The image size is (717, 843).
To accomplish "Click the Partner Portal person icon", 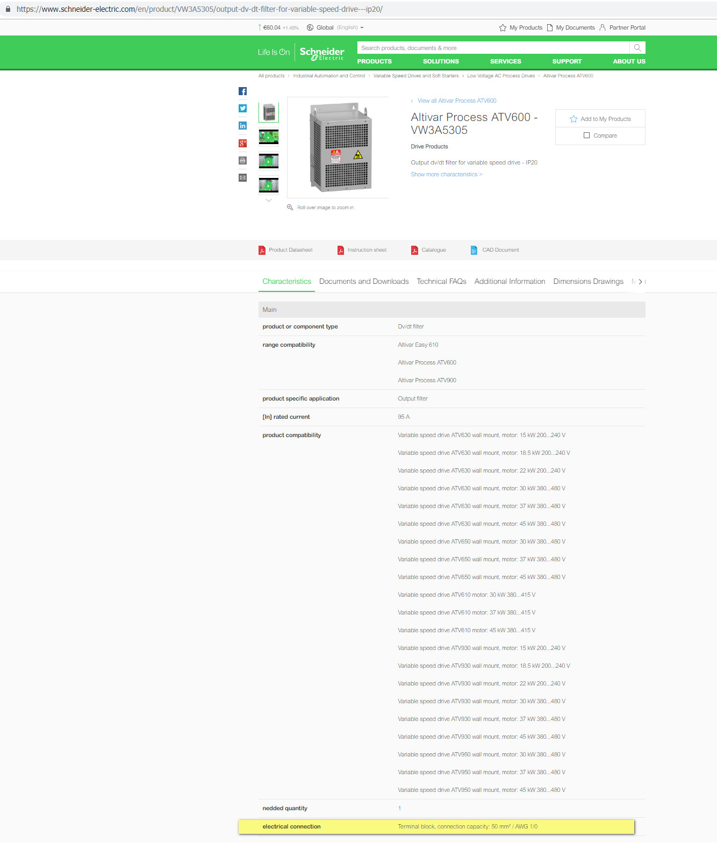I will [603, 27].
